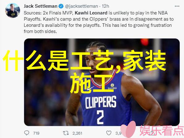Image resolution: width=184 pixels, height=138 pixels.
Task: Open the tweet's three-dot more menu
Action: 177,6
